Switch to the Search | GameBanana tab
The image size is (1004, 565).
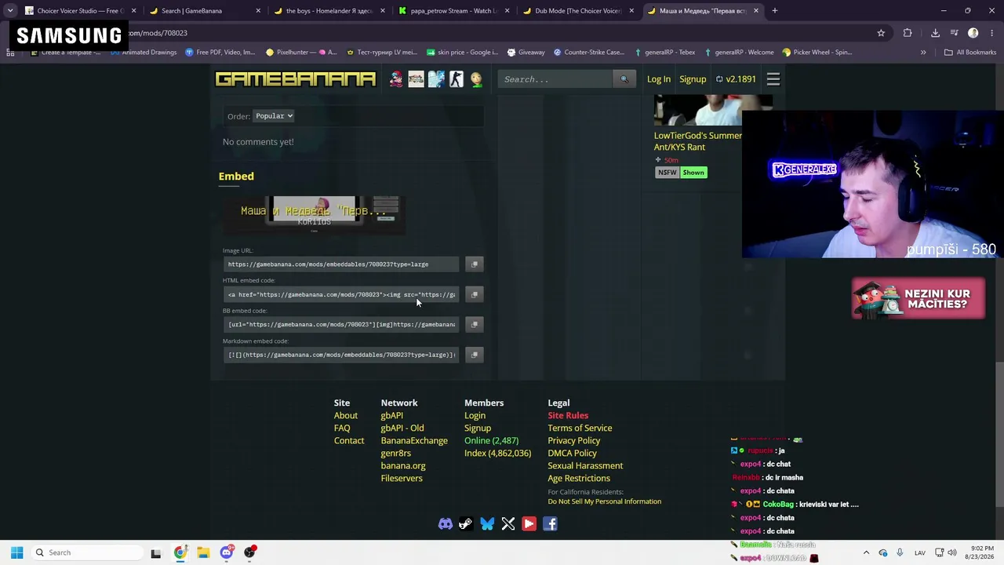206,11
